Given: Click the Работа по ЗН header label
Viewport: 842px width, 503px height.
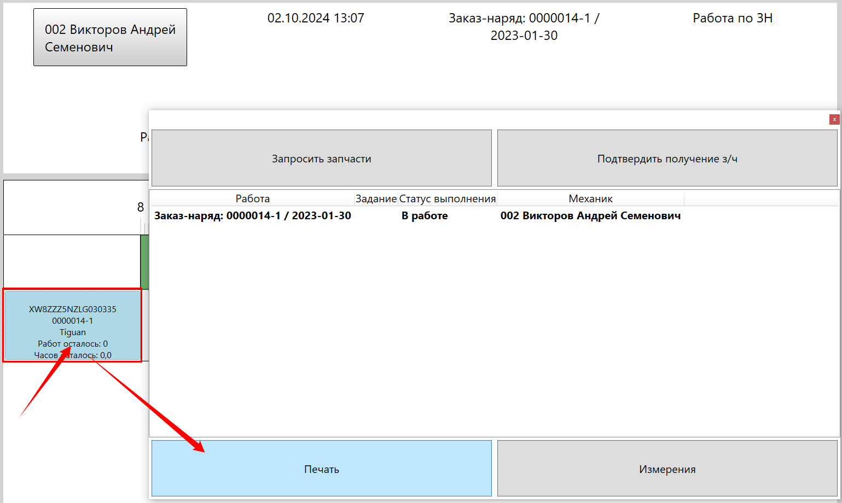Looking at the screenshot, I should 732,18.
